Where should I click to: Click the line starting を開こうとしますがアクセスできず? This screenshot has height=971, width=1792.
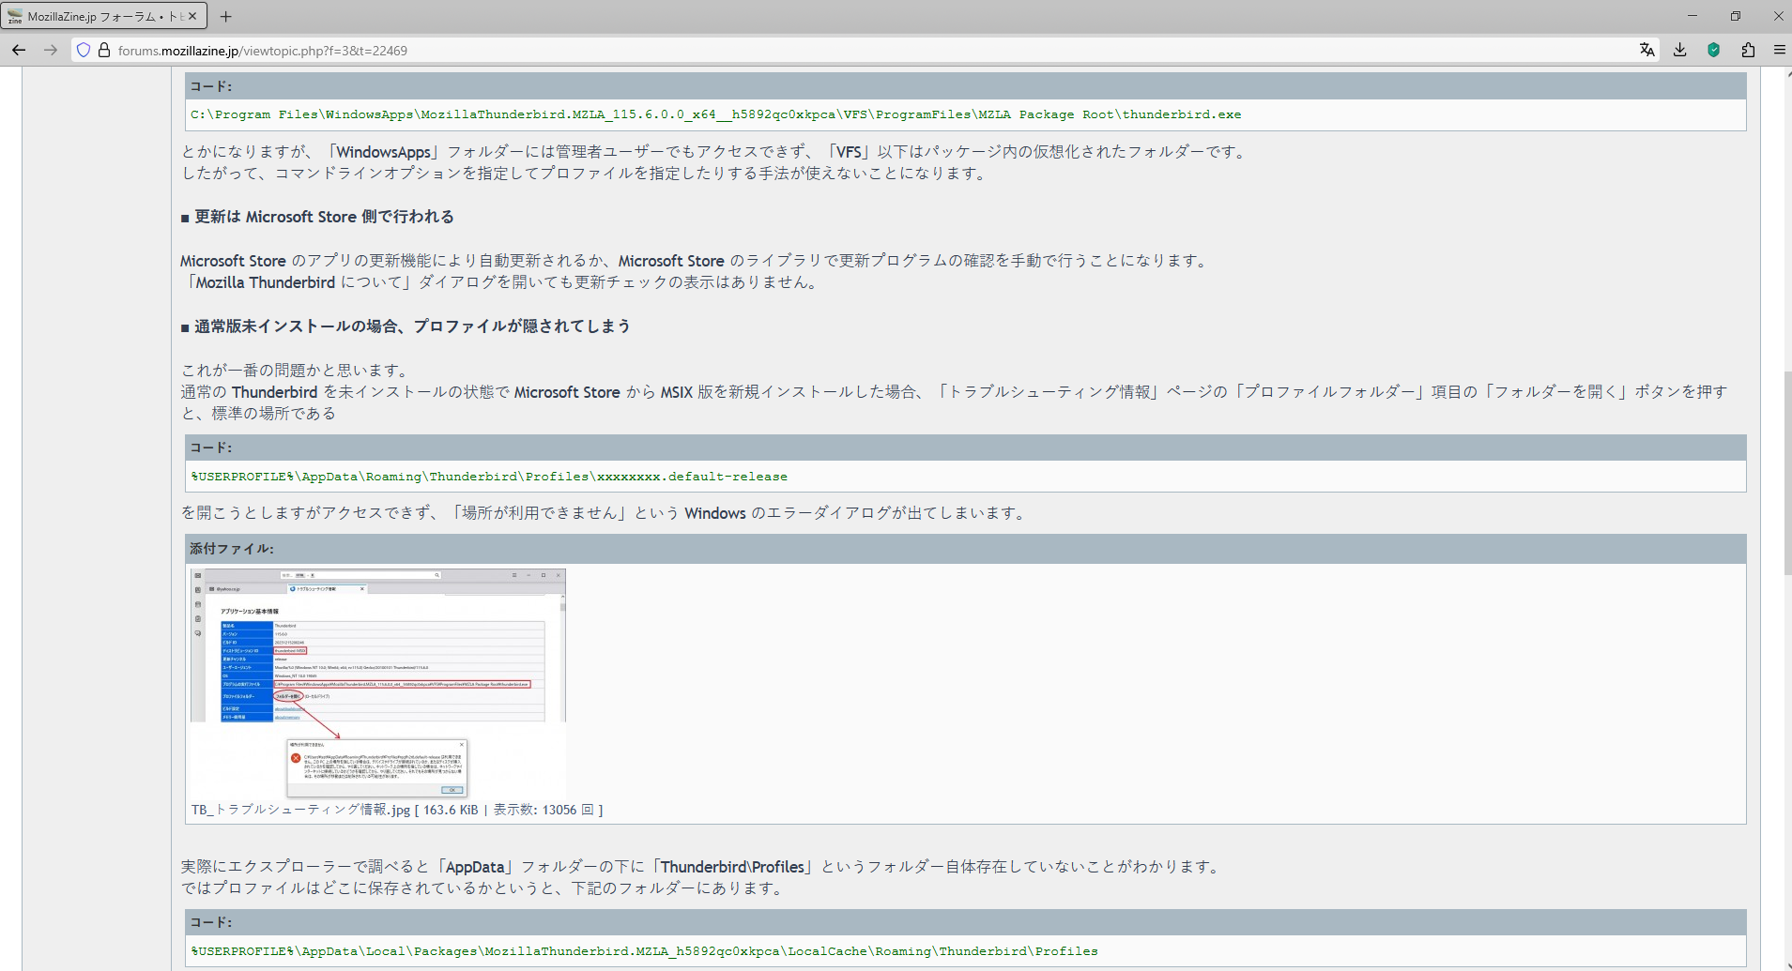point(605,513)
